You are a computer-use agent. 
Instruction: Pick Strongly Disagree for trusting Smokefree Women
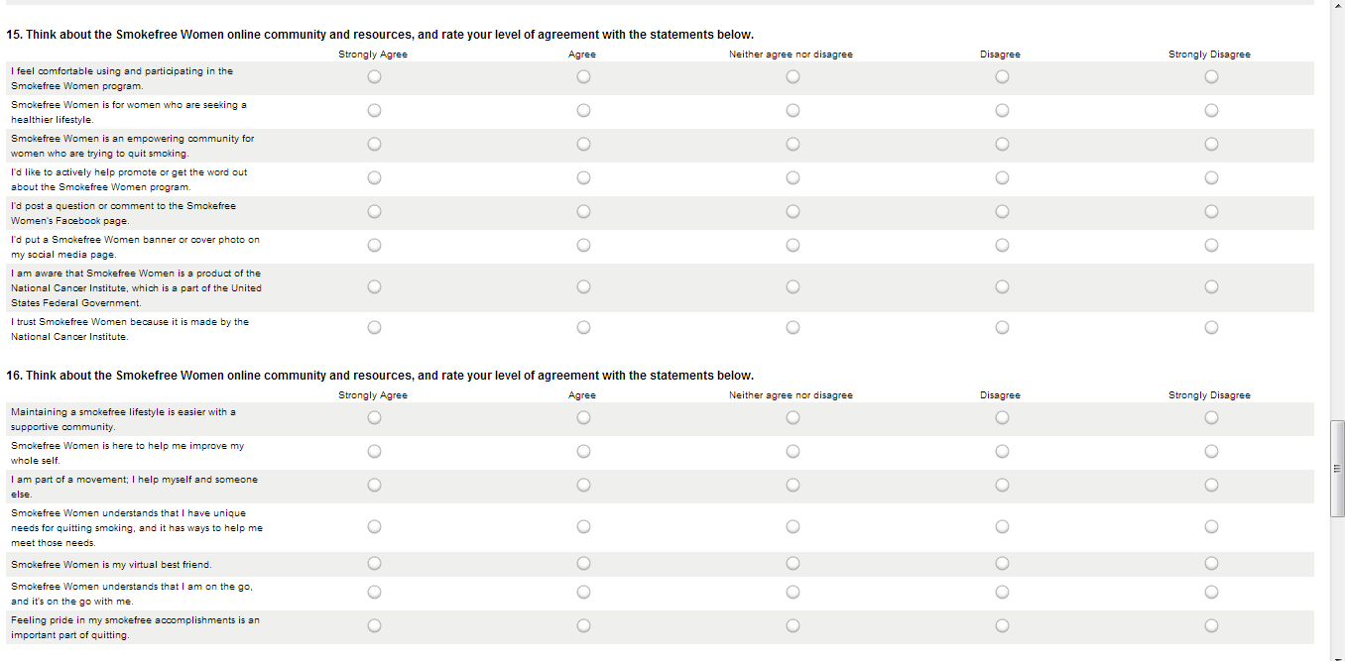(x=1211, y=328)
